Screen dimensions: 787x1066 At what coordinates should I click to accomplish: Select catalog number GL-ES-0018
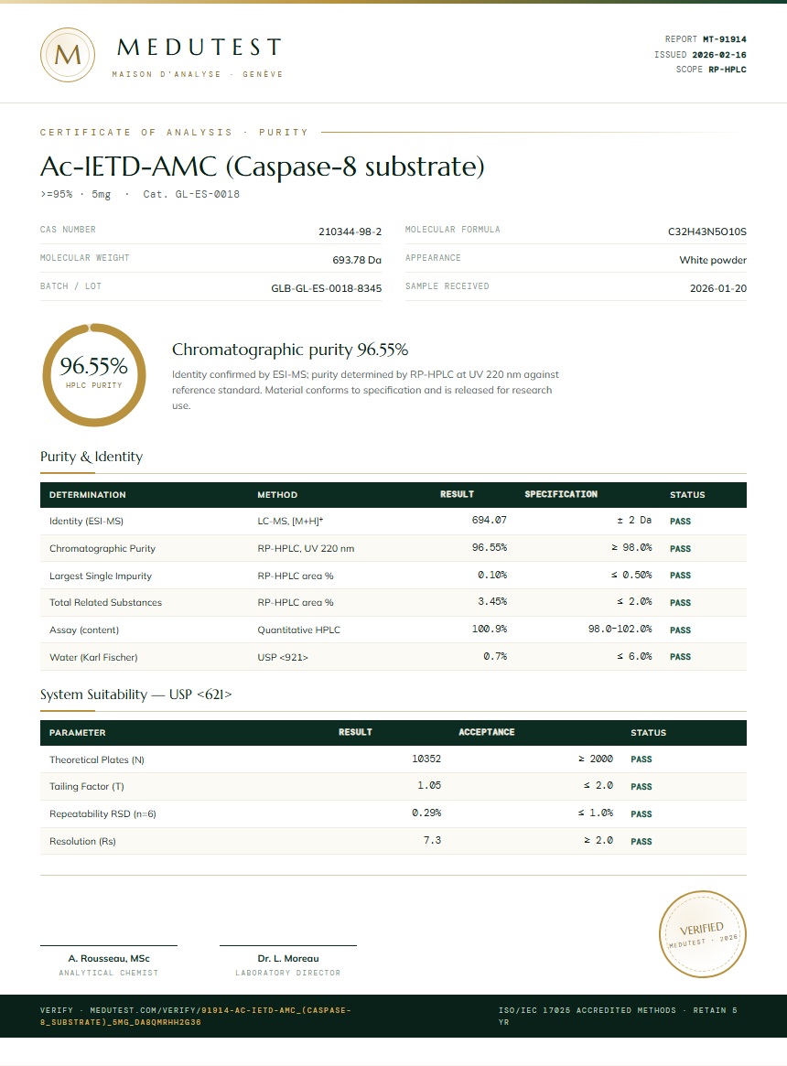pos(208,194)
